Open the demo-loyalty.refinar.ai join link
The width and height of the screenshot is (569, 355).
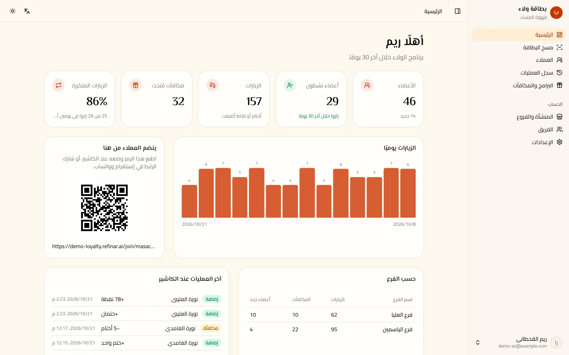103,246
